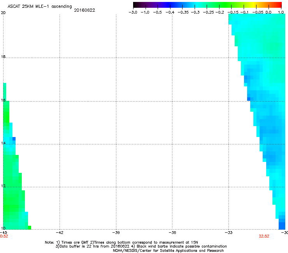This screenshot has height=253, width=288.
Task: Click the title 'ASCAT 25KM MLE-1 ascending'
Action: coord(40,7)
